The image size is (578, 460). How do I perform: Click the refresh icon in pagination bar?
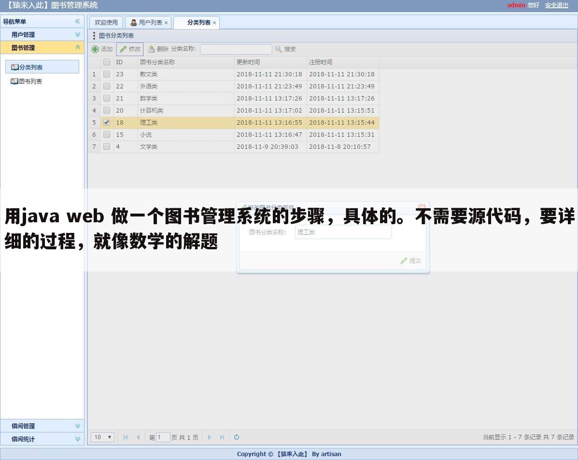tap(236, 437)
